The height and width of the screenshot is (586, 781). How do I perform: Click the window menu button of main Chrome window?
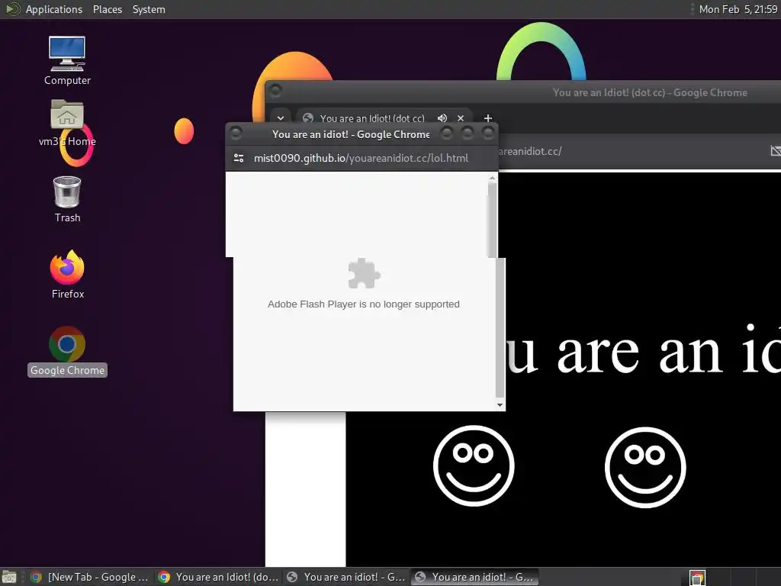coord(275,90)
